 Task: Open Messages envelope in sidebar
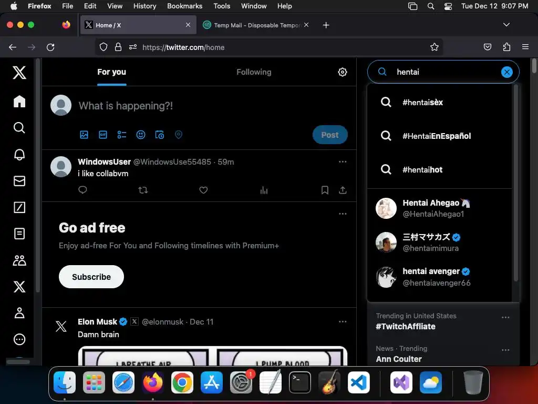(19, 181)
